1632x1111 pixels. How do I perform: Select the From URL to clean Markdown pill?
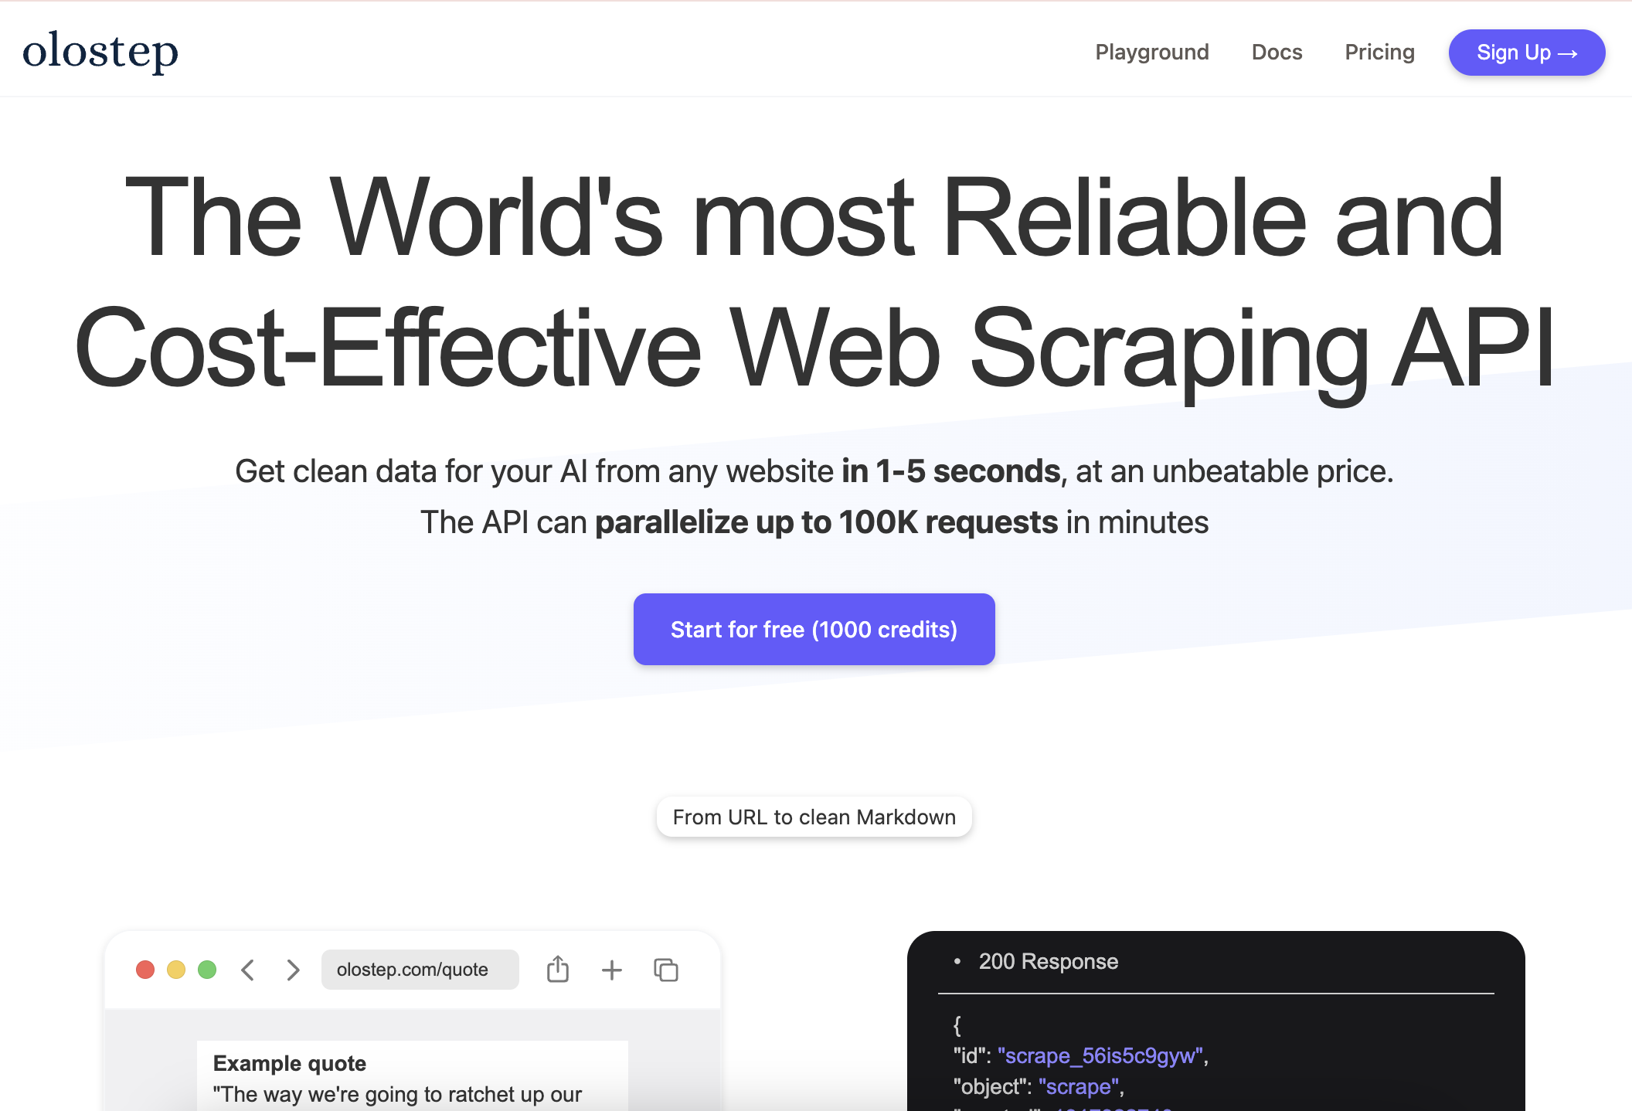coord(814,817)
